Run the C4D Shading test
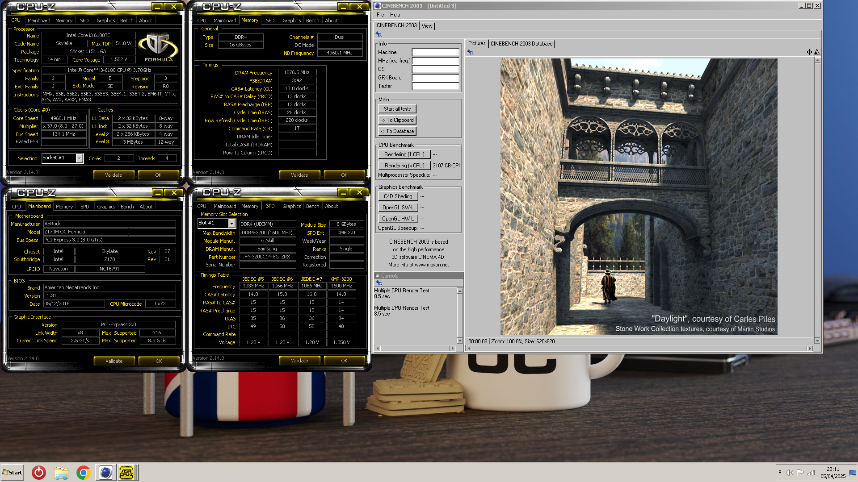This screenshot has width=858, height=482. [x=398, y=196]
